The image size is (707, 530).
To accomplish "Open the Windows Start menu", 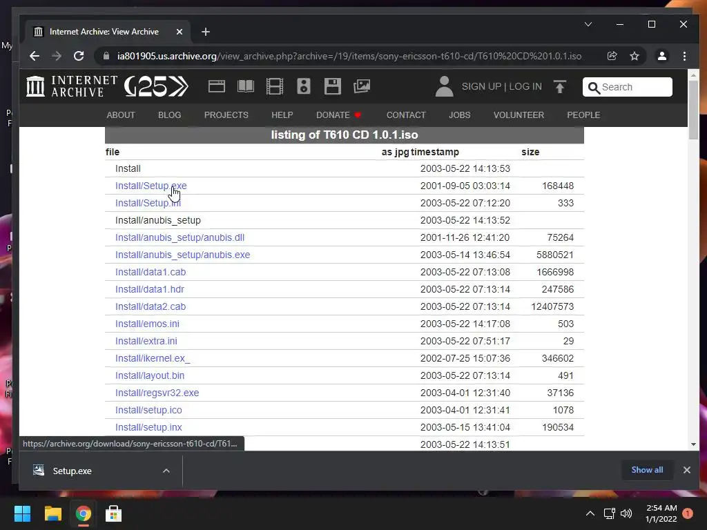I will click(22, 513).
